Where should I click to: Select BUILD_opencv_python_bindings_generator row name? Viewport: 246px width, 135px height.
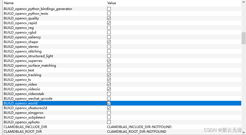click(38, 9)
